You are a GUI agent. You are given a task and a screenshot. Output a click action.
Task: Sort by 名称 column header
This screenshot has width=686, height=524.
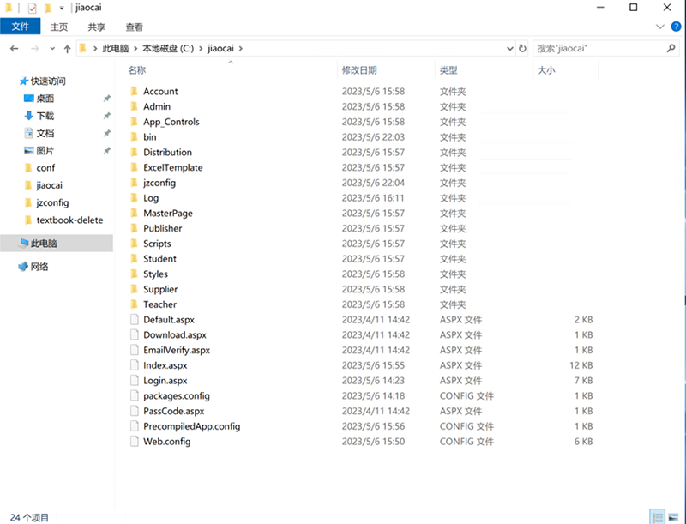(137, 70)
